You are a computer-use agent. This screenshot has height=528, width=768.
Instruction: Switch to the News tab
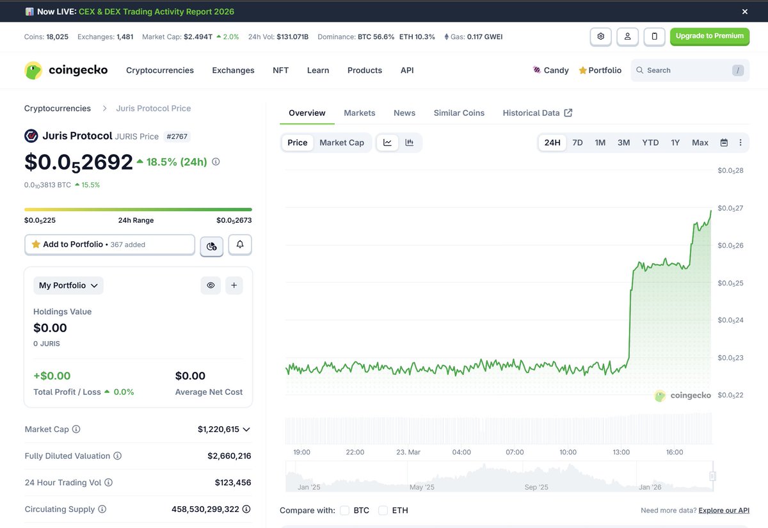click(x=404, y=113)
